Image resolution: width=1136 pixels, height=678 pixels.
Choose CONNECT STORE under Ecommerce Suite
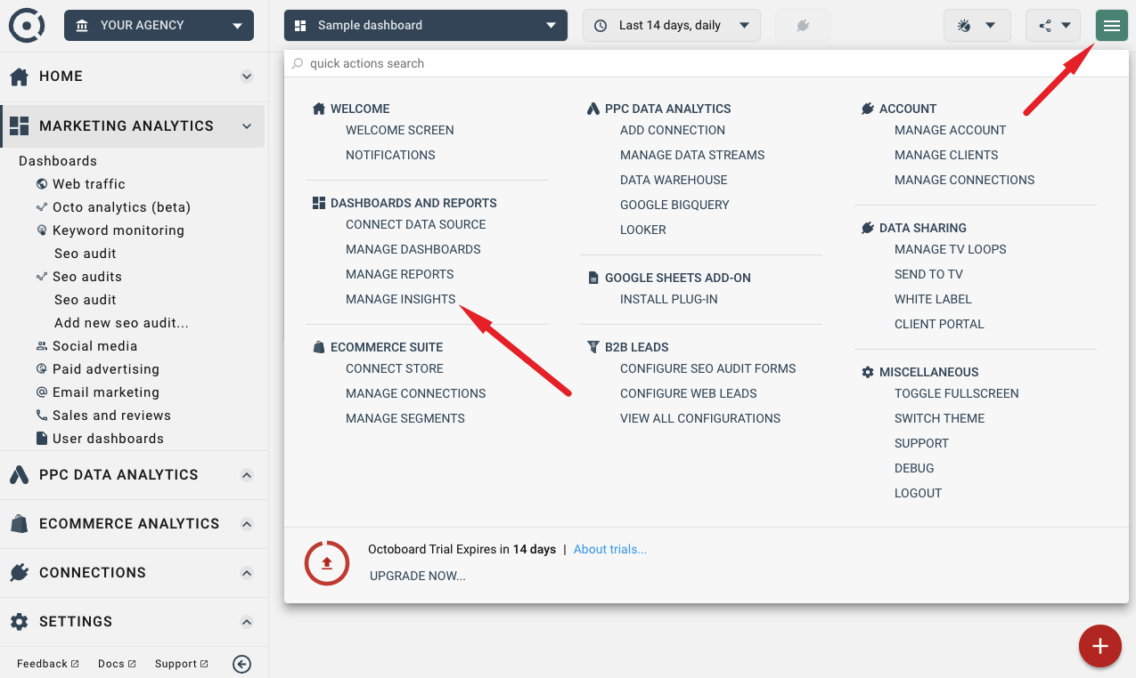pos(395,368)
